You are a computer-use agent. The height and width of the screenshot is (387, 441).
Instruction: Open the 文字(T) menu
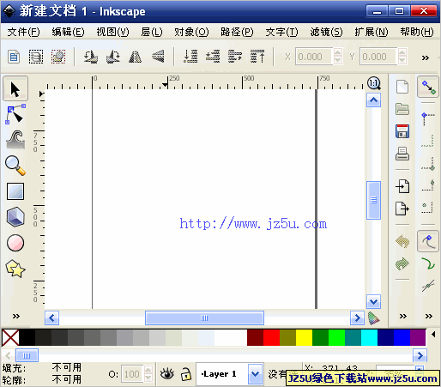[x=281, y=32]
